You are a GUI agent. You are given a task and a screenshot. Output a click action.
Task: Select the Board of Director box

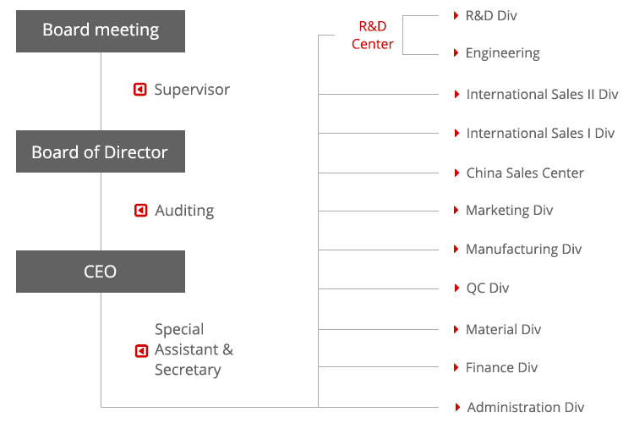pyautogui.click(x=101, y=152)
